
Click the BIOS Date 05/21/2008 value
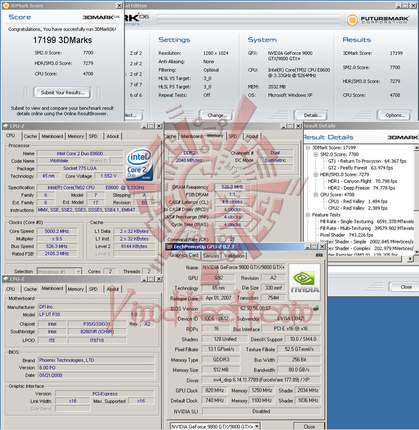[x=96, y=375]
